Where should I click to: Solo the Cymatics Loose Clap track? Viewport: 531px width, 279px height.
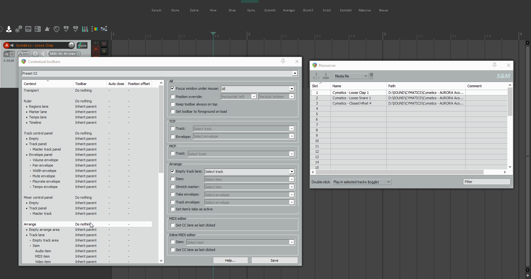pyautogui.click(x=104, y=51)
